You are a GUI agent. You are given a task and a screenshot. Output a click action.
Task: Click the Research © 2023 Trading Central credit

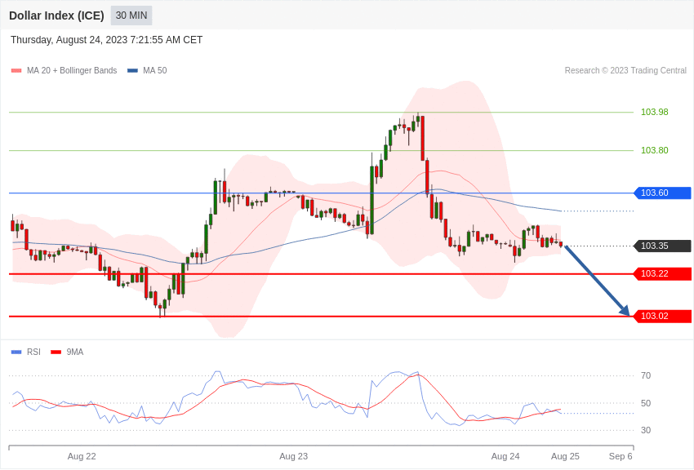(625, 70)
